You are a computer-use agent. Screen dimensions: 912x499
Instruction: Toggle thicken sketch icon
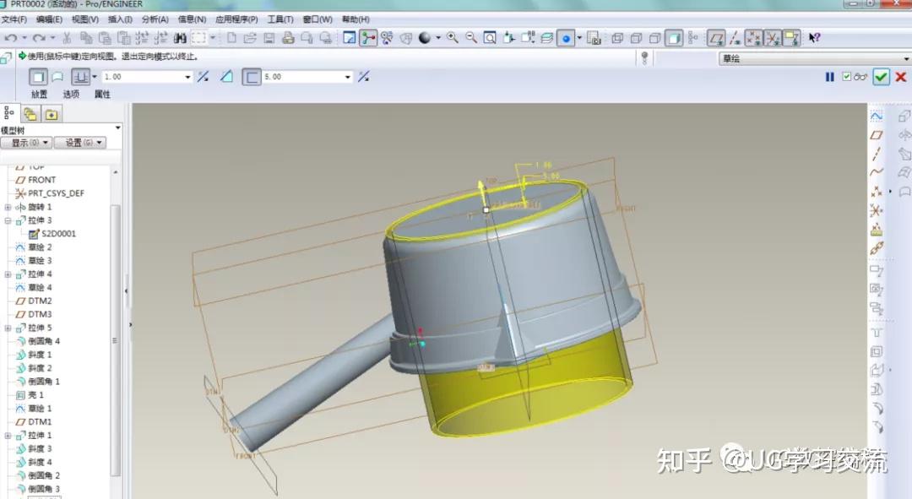[x=252, y=77]
